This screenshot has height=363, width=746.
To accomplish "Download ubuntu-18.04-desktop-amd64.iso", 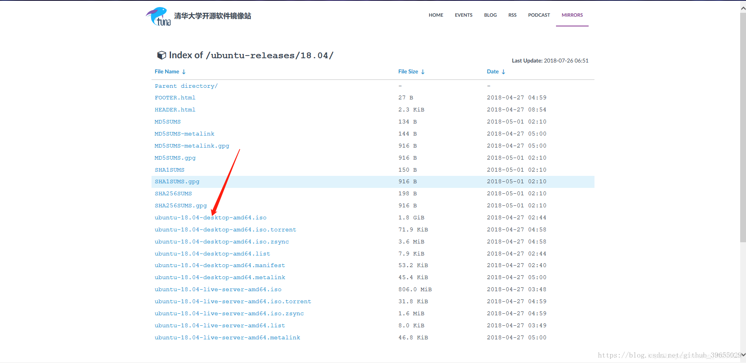I will [x=211, y=218].
